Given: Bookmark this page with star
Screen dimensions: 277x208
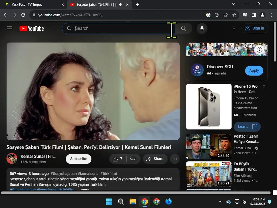Looking at the screenshot, I should [x=234, y=15].
